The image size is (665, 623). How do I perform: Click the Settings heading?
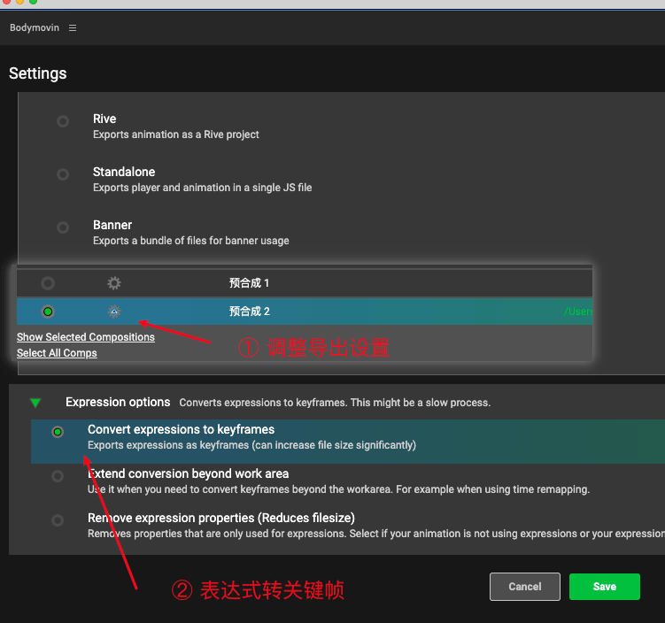pyautogui.click(x=38, y=73)
